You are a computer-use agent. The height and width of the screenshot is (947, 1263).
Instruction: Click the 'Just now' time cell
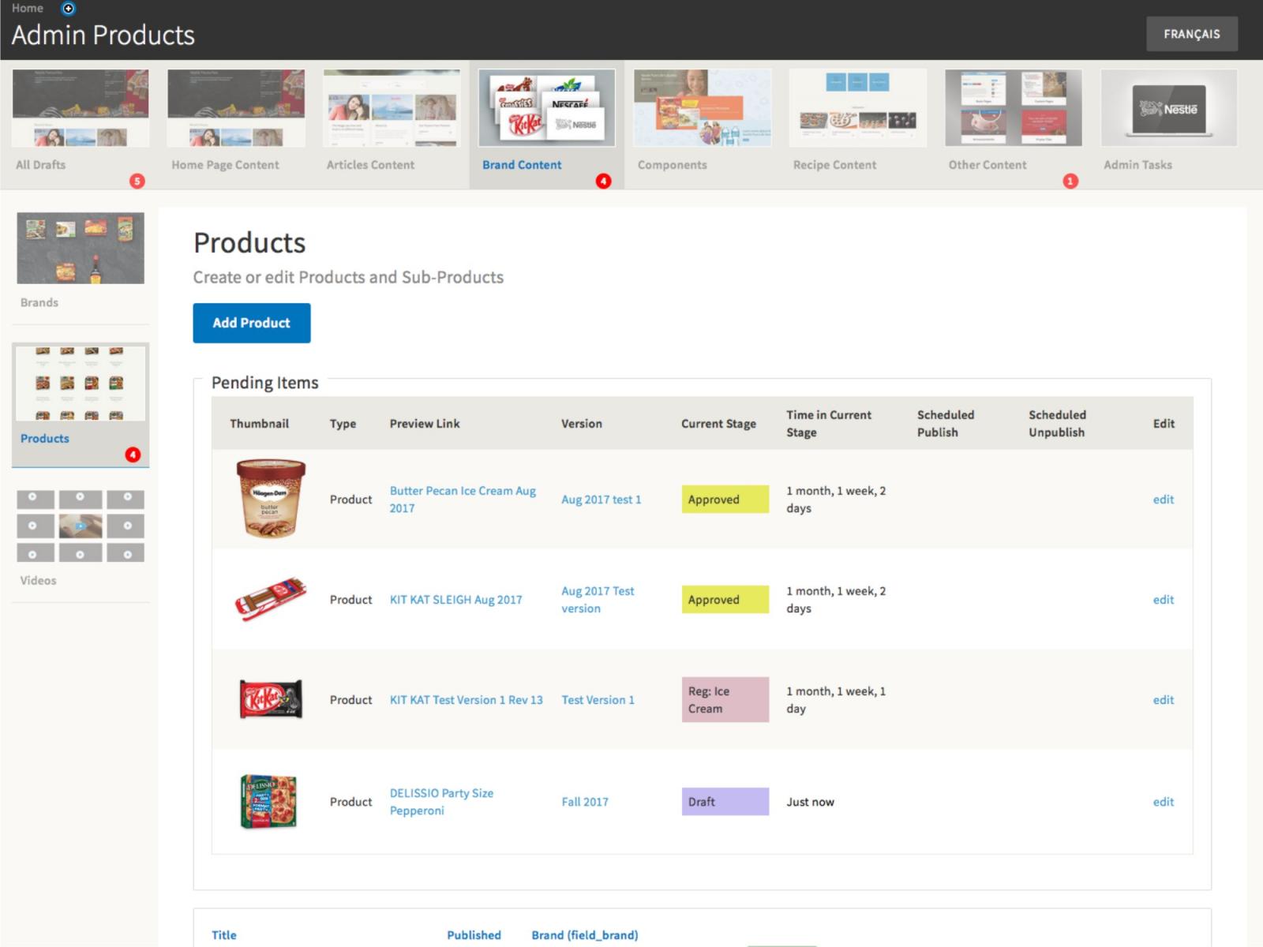coord(810,802)
